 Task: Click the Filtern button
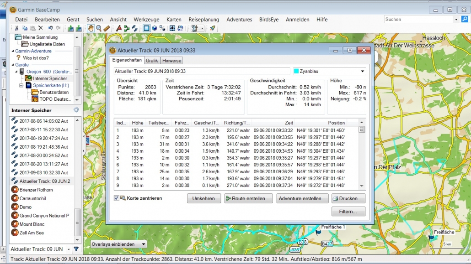[x=348, y=211]
